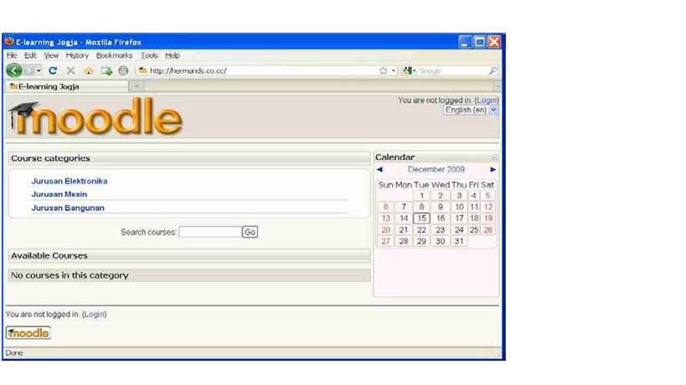Open the search engine chooser dropdown
This screenshot has width=686, height=385.
point(410,70)
